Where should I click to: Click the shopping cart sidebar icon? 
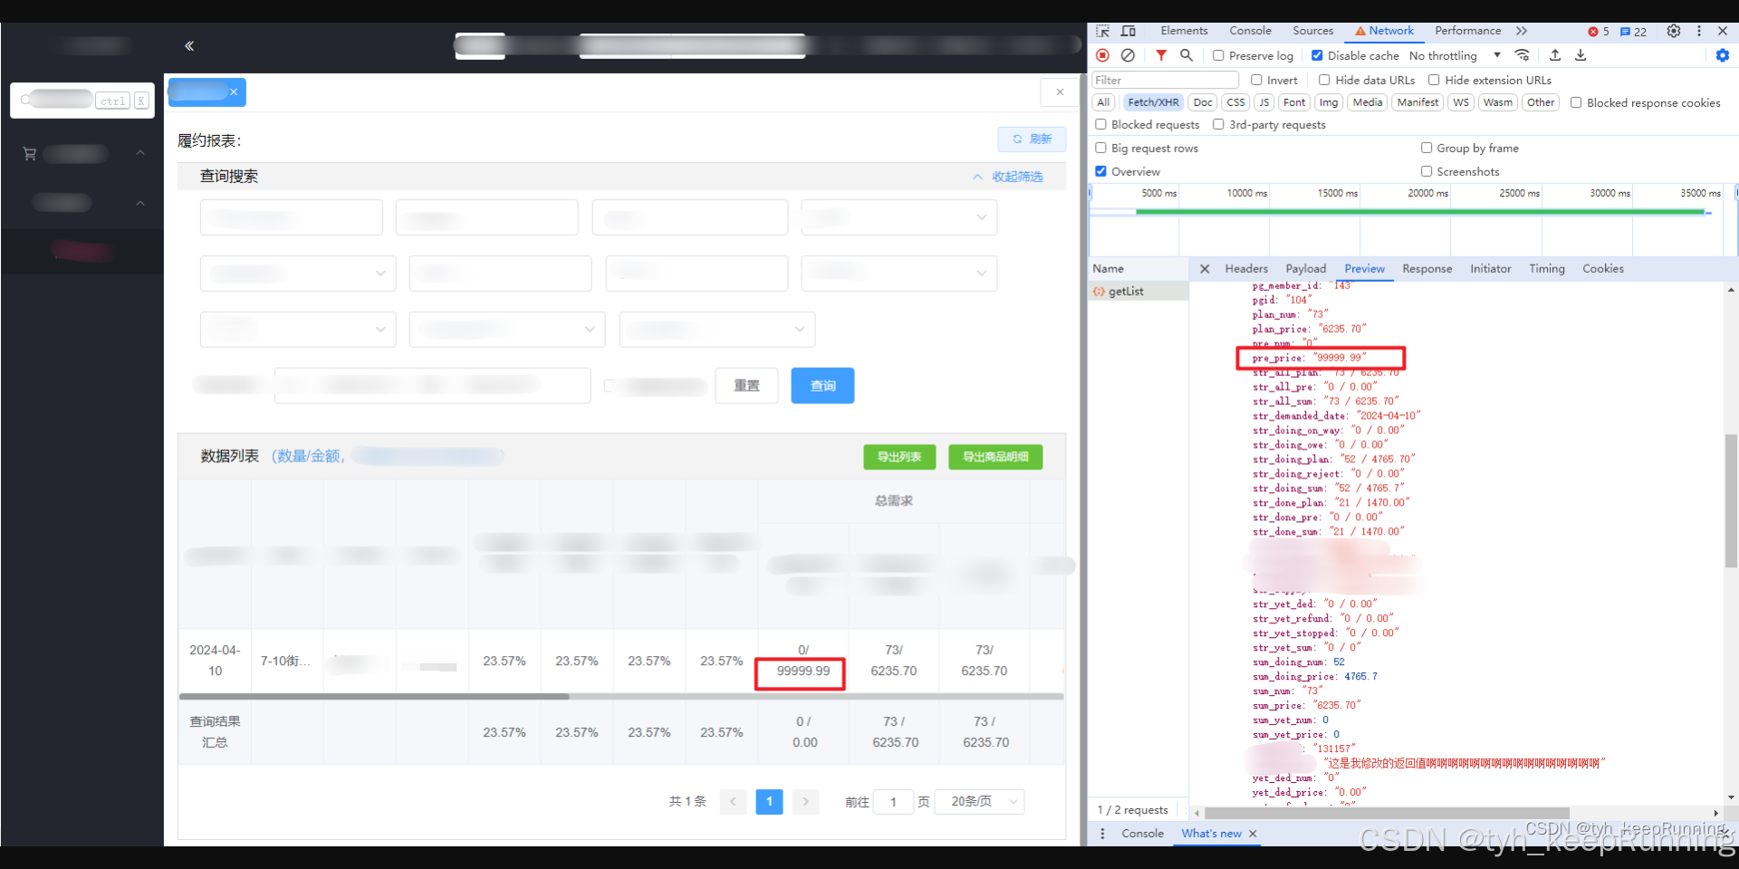point(30,154)
